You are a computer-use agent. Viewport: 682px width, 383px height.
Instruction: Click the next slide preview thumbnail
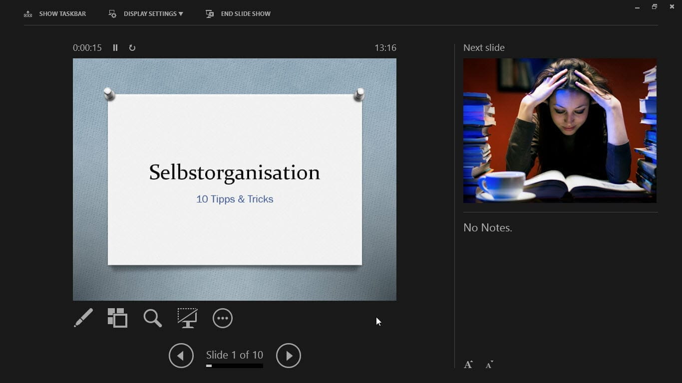tap(560, 131)
